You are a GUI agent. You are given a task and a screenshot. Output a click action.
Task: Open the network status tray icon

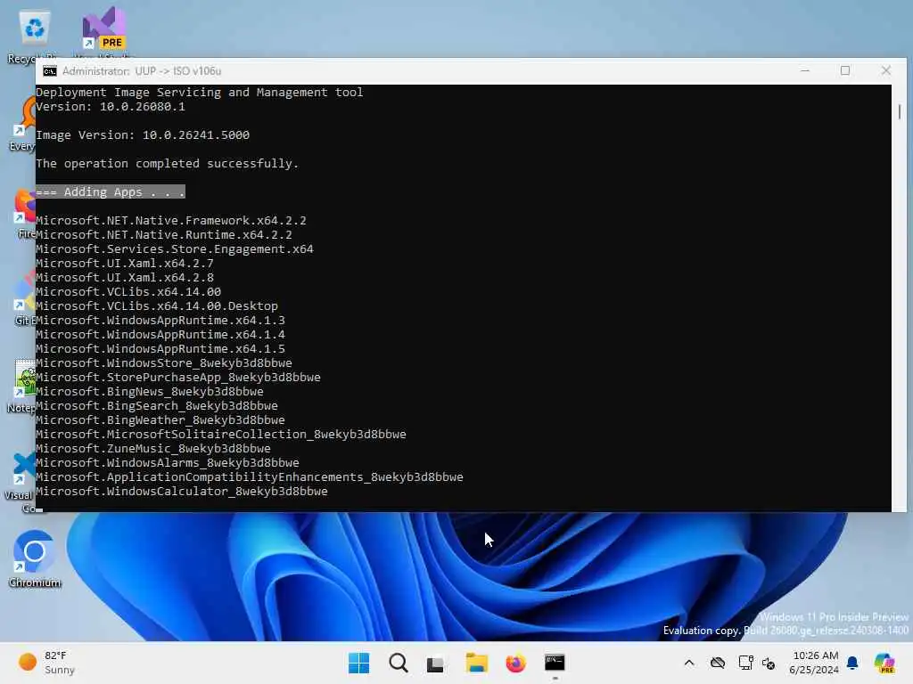pos(745,663)
